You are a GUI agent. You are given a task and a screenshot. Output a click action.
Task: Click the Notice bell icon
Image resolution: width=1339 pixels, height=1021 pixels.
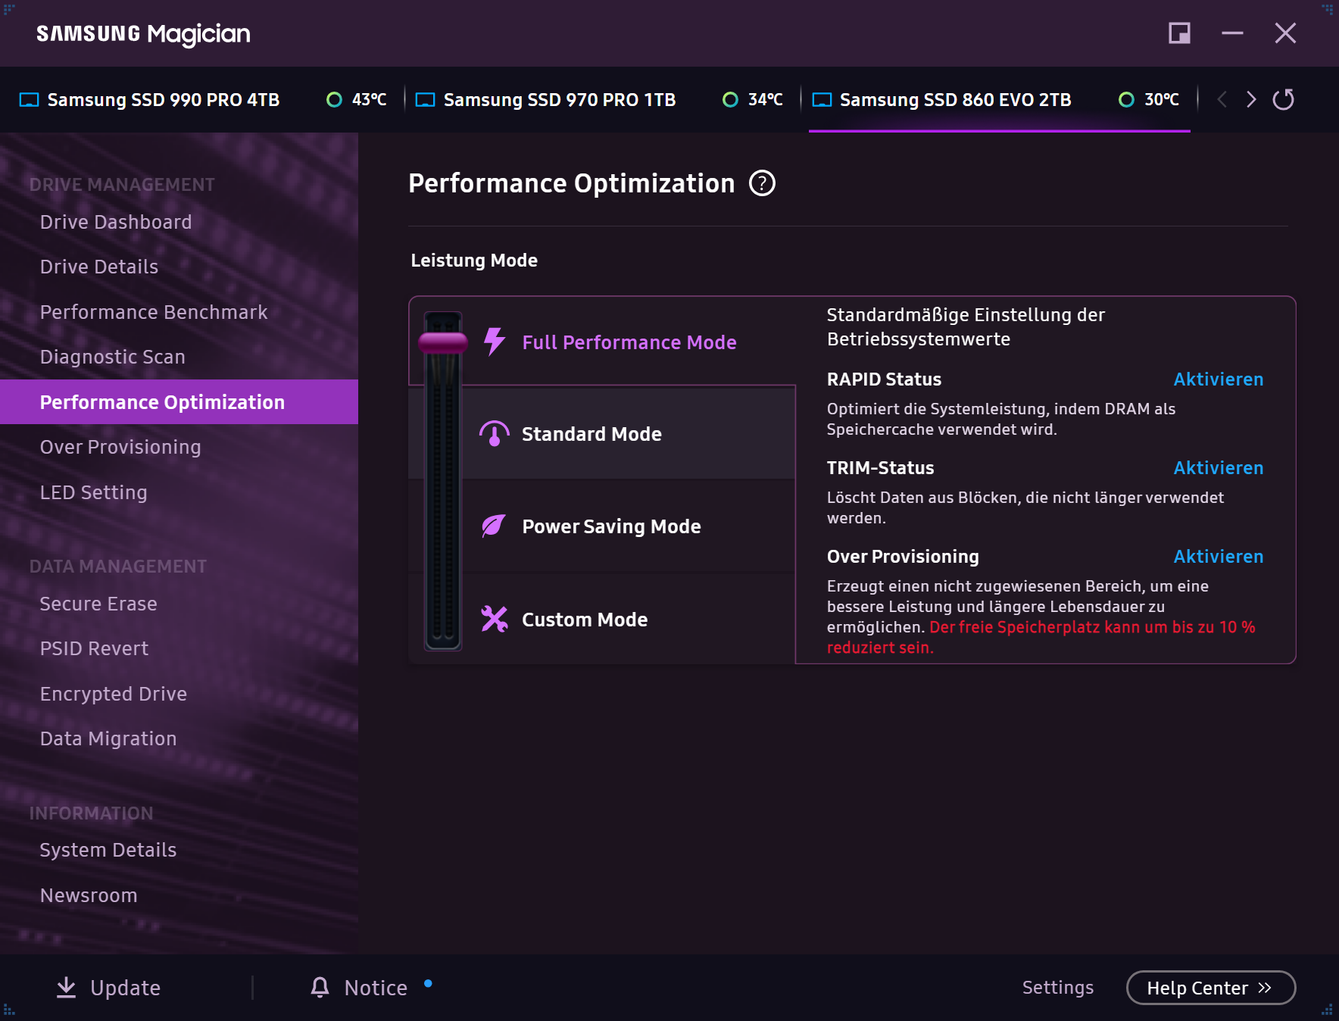[320, 987]
